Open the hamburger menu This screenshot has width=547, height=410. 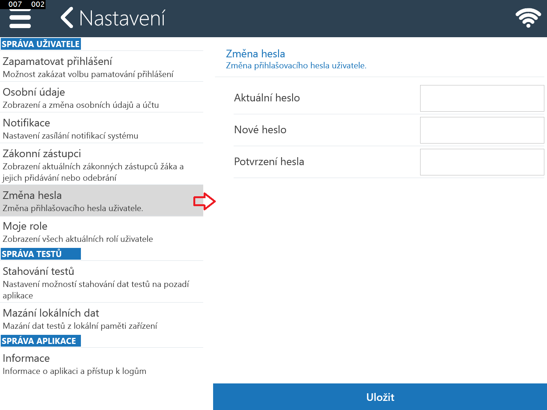coord(20,18)
